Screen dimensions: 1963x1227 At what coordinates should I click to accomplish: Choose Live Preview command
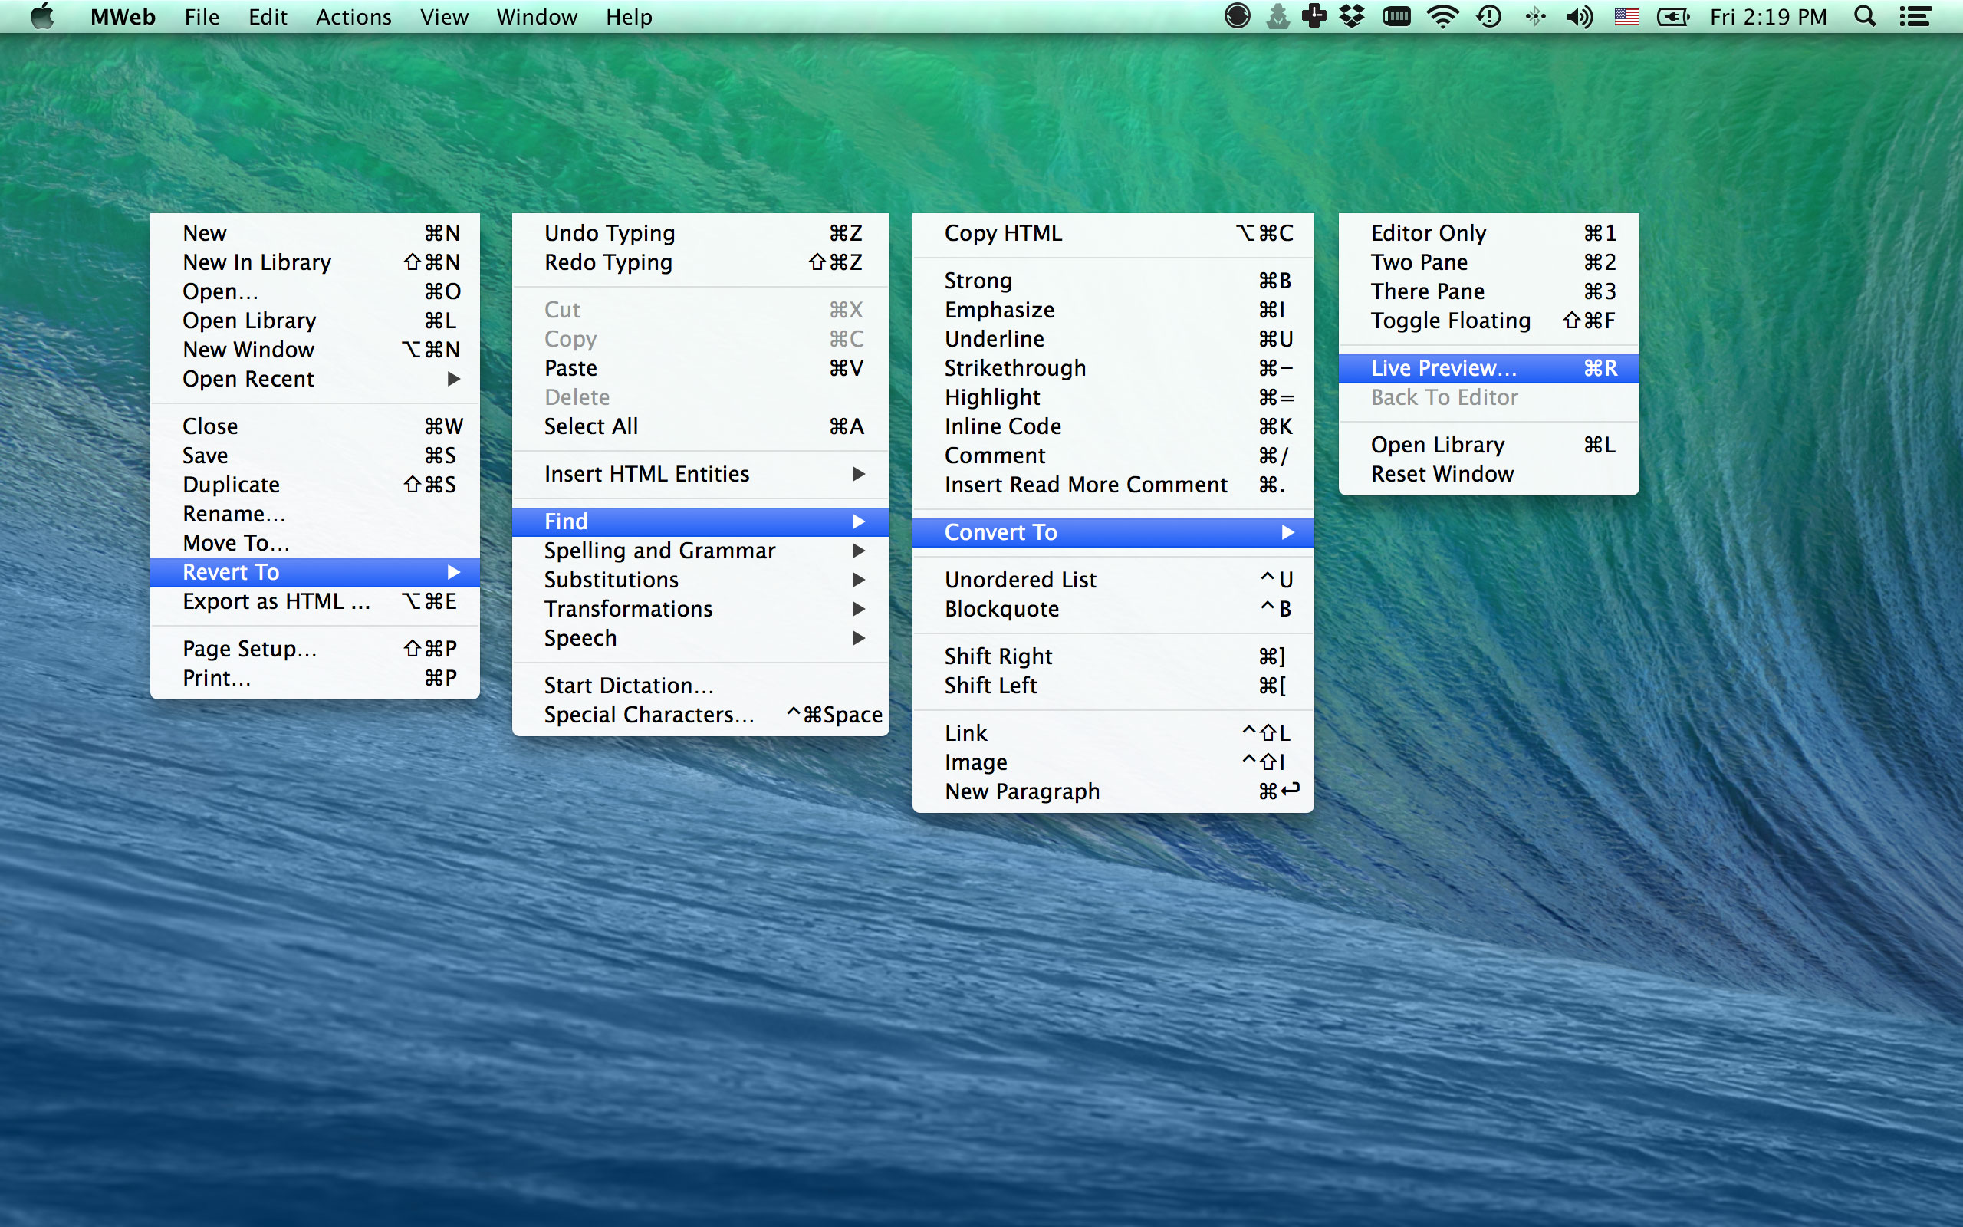pyautogui.click(x=1445, y=367)
